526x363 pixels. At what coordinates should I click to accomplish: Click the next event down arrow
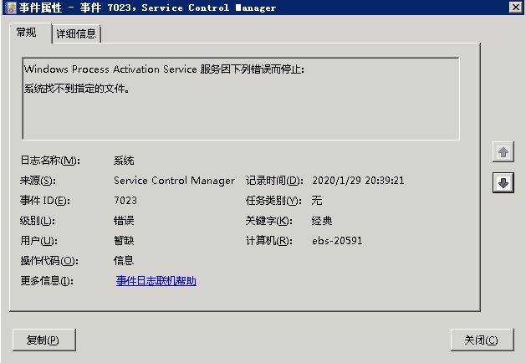coord(503,182)
